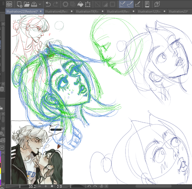Toggle Snap to Special Ruler
The width and height of the screenshot is (192, 189).
pos(130,4)
